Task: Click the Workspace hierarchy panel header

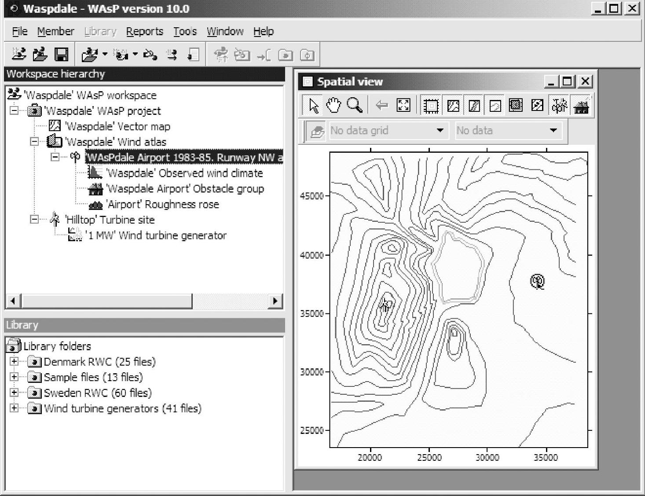Action: 145,74
